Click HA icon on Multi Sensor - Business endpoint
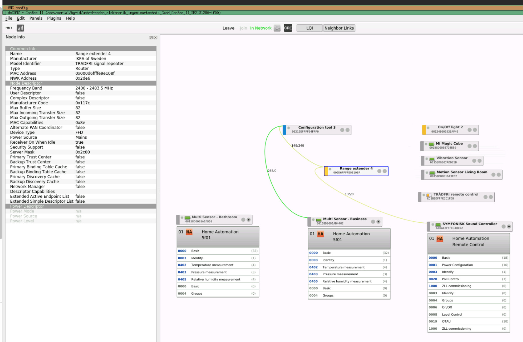This screenshot has height=342, width=523. pos(320,234)
